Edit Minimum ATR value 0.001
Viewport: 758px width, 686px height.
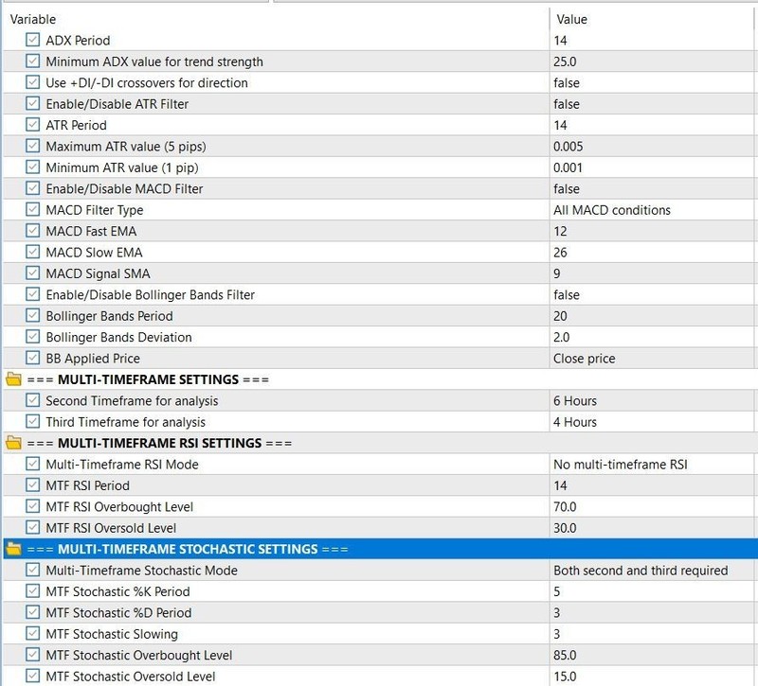(x=653, y=167)
